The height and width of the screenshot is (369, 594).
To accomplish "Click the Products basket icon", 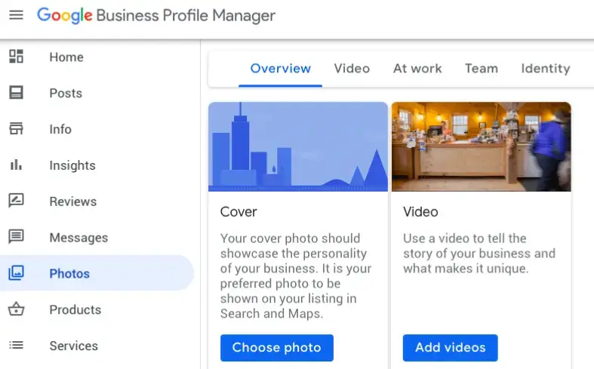I will pos(16,309).
